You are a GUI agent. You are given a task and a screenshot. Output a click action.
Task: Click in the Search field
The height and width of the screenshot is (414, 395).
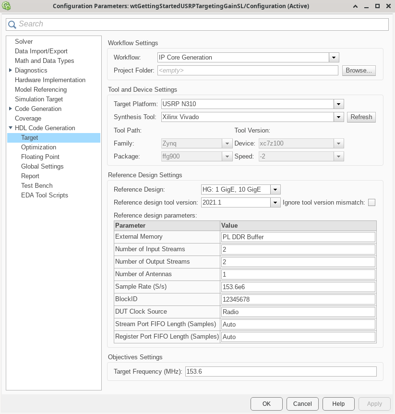pyautogui.click(x=197, y=24)
